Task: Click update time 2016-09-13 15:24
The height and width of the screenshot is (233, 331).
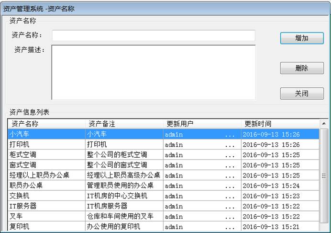Action: point(271,186)
